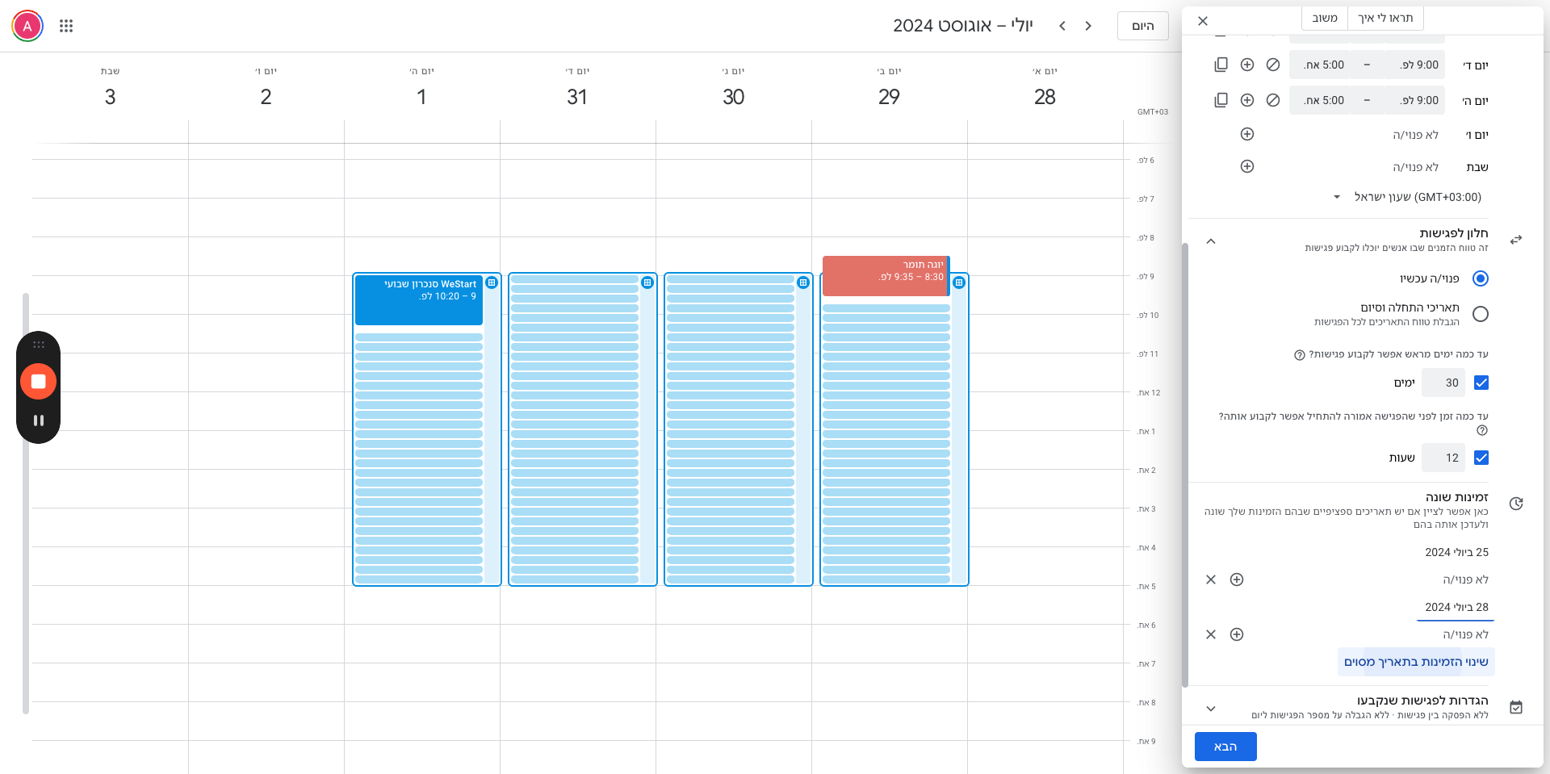The image size is (1550, 774).
Task: Click help icon next to advance booking days
Action: [x=1300, y=355]
